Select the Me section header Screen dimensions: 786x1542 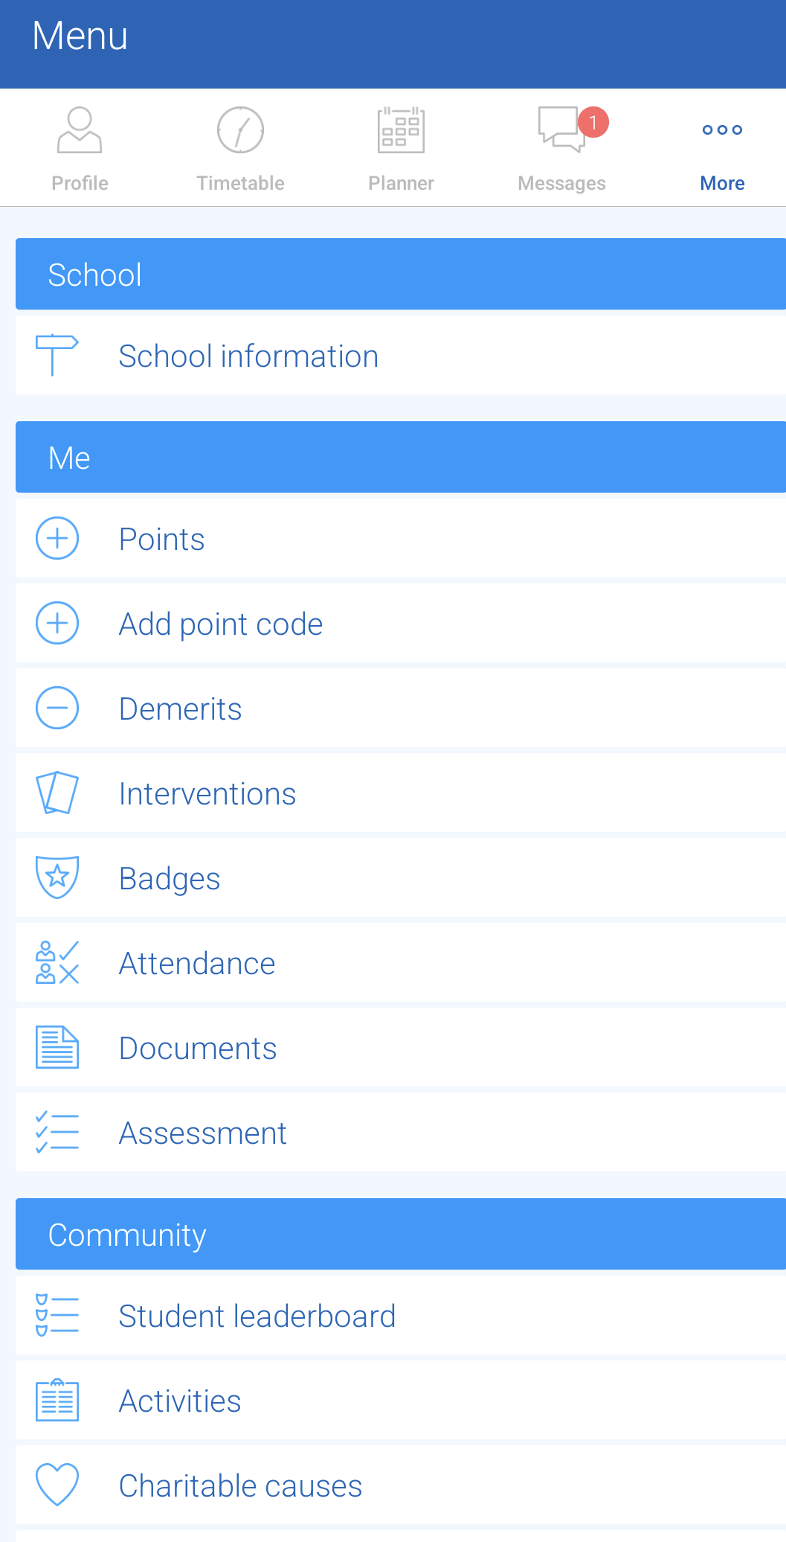click(68, 457)
